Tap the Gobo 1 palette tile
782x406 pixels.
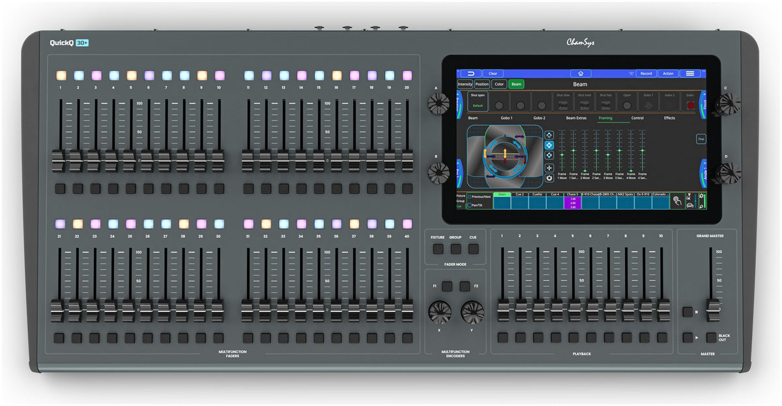click(x=648, y=101)
